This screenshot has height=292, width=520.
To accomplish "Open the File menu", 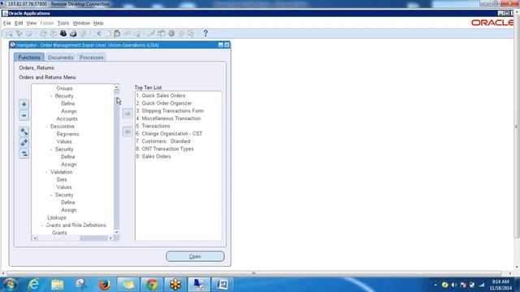I will point(7,24).
